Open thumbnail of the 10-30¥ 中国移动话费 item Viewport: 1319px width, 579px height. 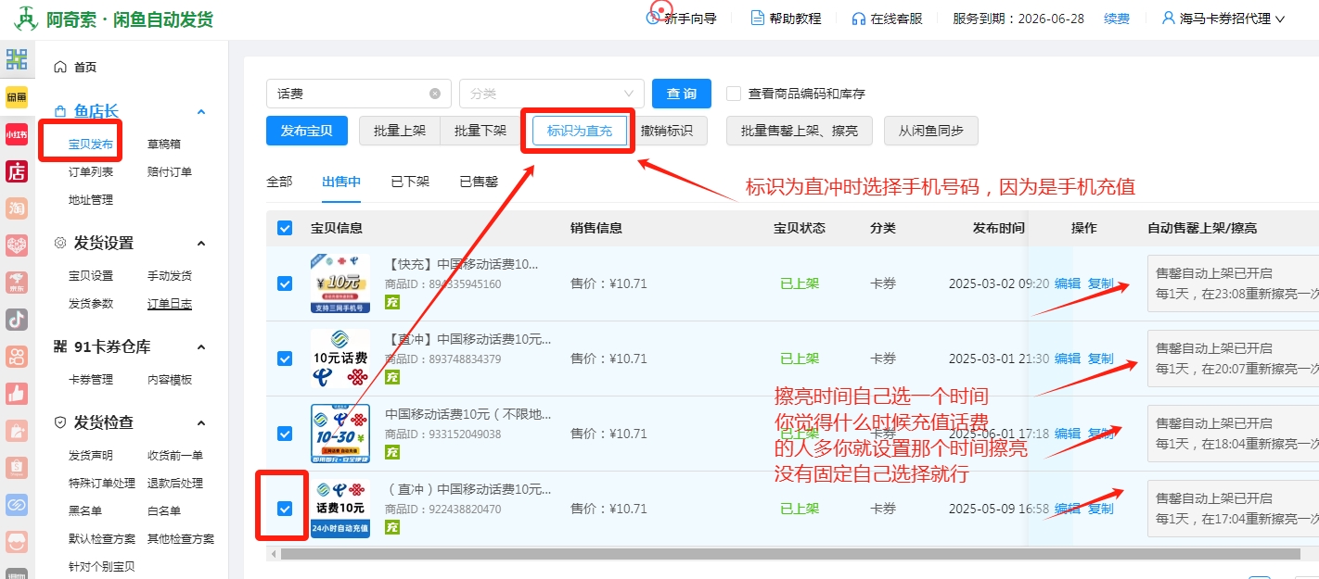[339, 434]
